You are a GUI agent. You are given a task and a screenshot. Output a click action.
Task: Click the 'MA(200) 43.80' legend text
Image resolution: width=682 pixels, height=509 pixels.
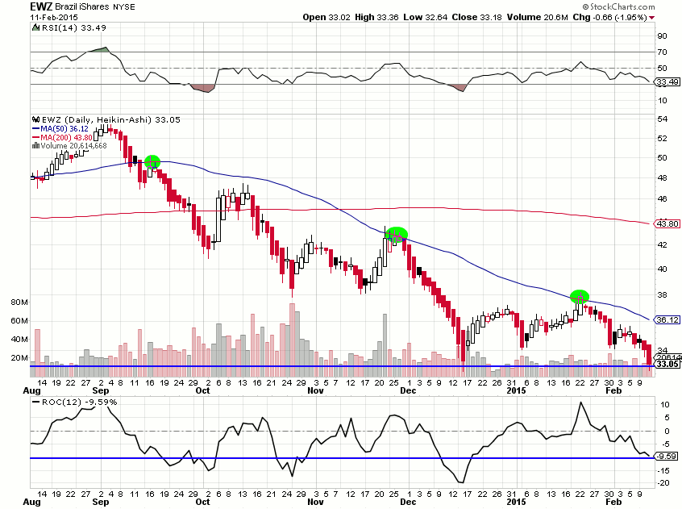pyautogui.click(x=66, y=137)
